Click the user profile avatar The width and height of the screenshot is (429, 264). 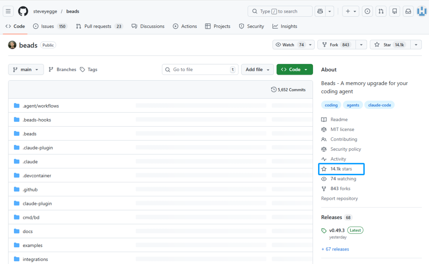pyautogui.click(x=421, y=11)
